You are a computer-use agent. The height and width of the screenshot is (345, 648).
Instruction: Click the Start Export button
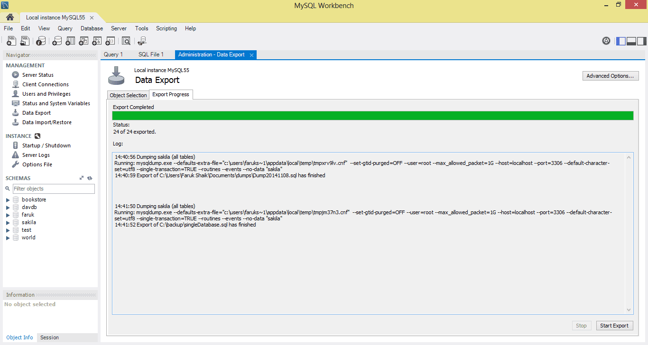pos(614,326)
